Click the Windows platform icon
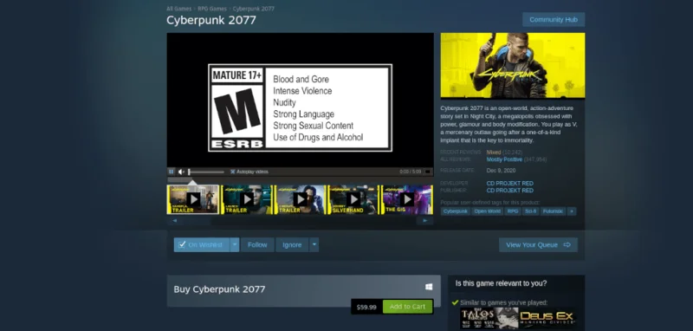693x331 pixels. (428, 288)
